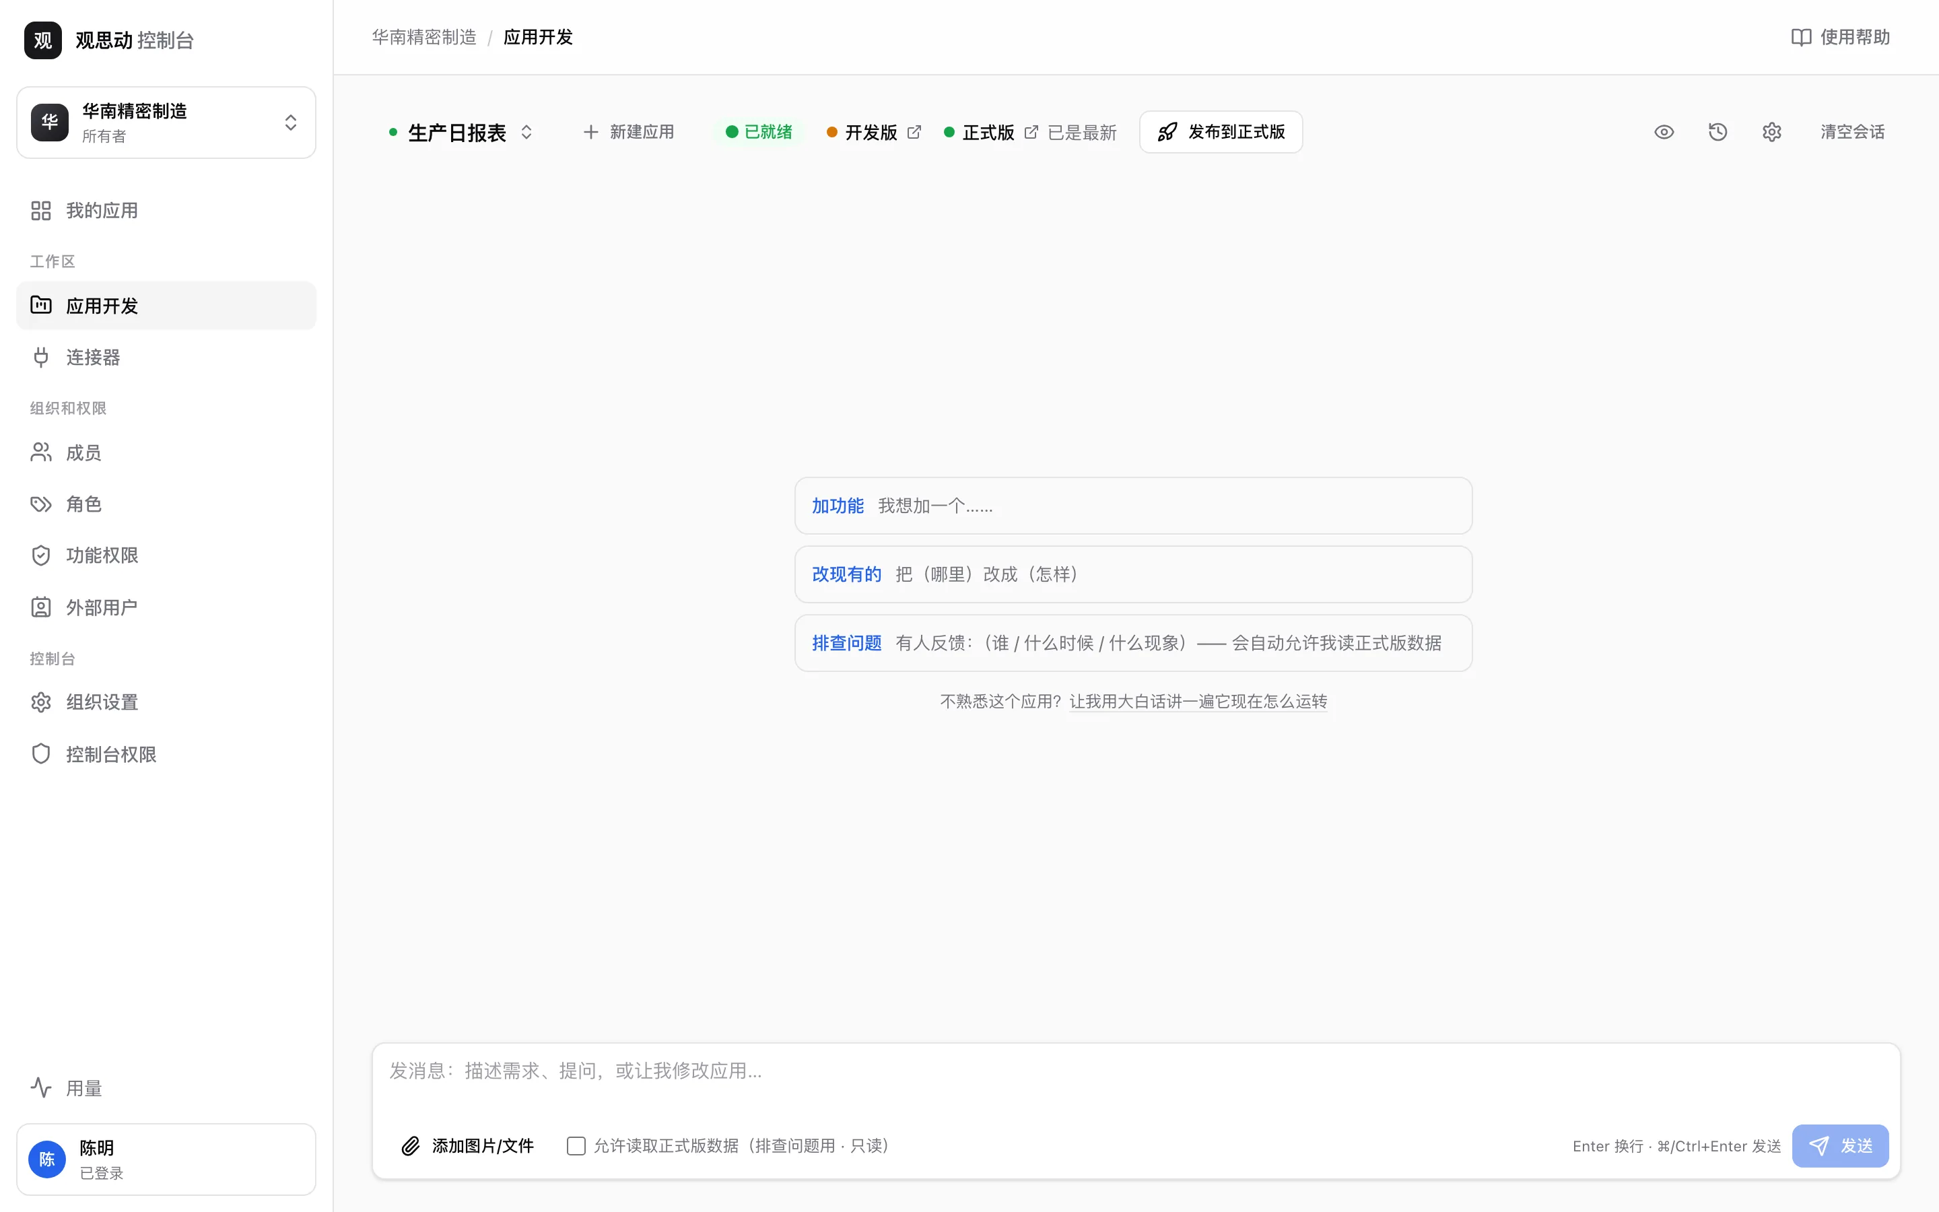Click the 外部用户 badge icon

41,607
